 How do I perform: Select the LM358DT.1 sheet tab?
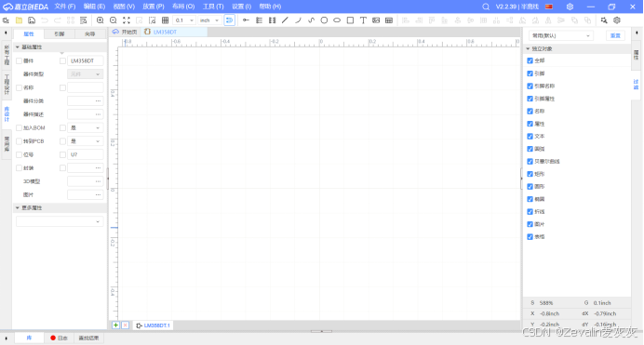pyautogui.click(x=154, y=325)
